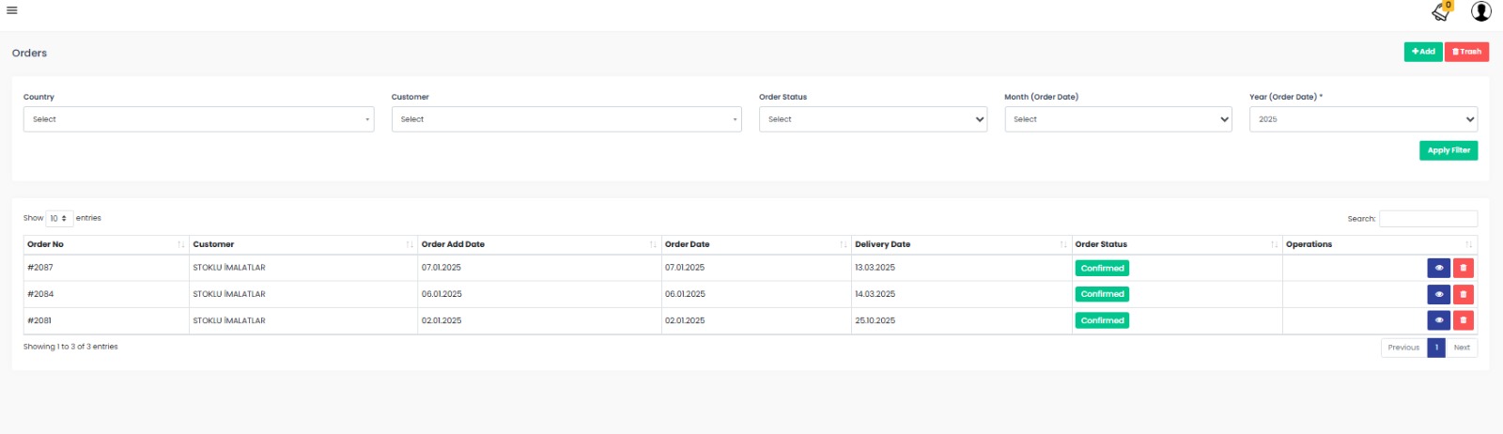
Task: Click the table Search input field
Action: (1428, 219)
